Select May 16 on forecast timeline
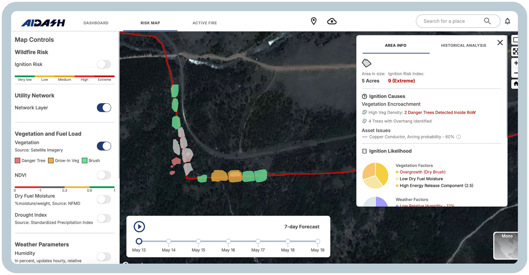Viewport: 529px width, 275px height. (x=228, y=241)
